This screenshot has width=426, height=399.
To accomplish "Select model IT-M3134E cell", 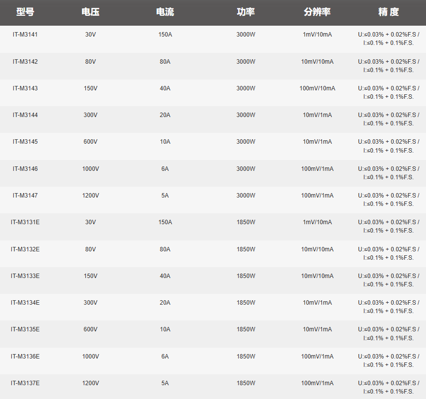I will [25, 303].
